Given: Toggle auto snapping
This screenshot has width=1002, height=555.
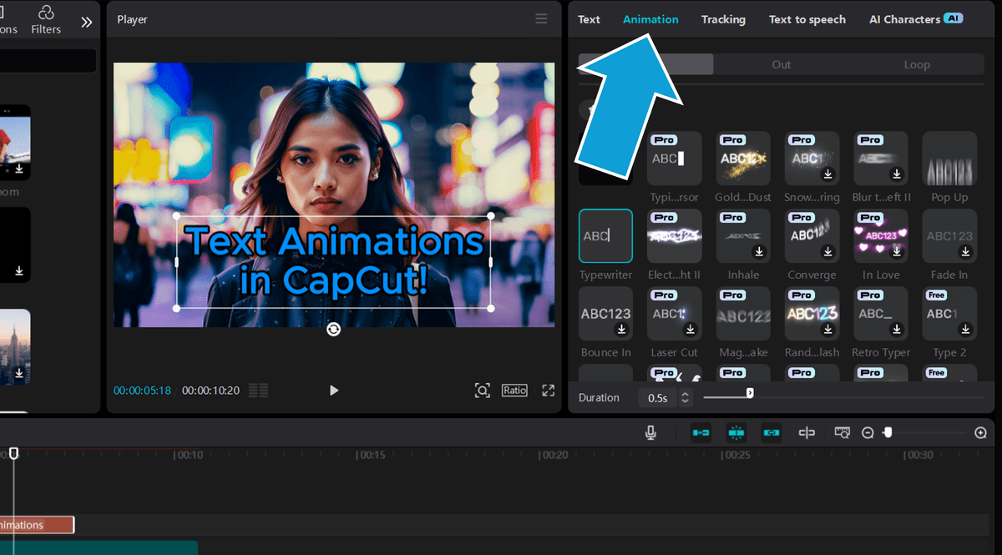Looking at the screenshot, I should pyautogui.click(x=736, y=432).
